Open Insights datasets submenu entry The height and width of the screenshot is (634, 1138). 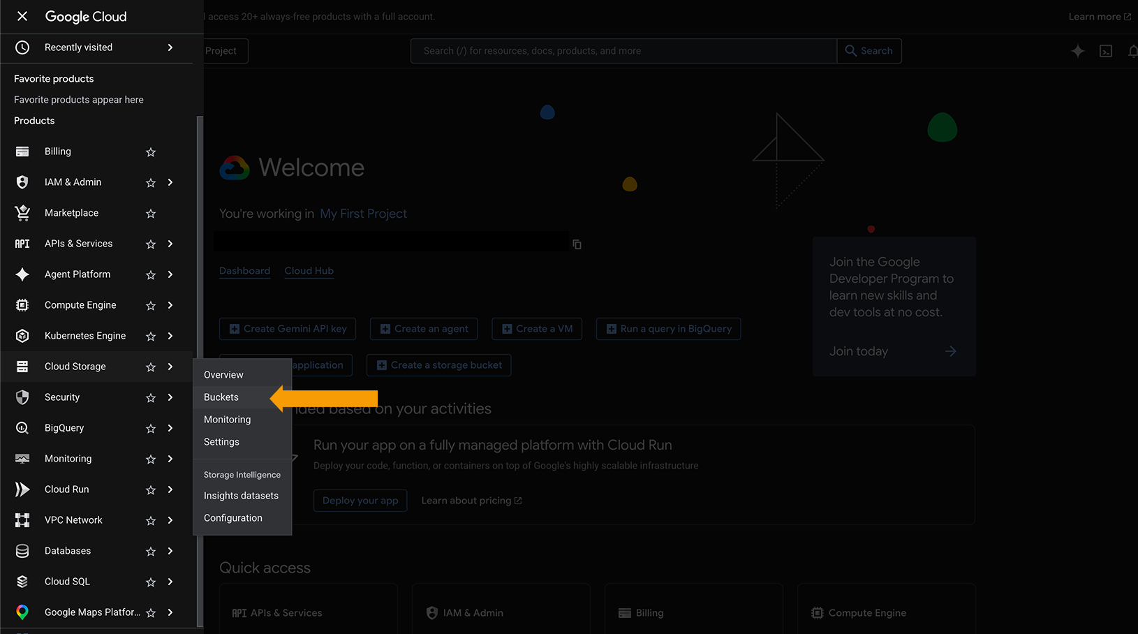(242, 496)
